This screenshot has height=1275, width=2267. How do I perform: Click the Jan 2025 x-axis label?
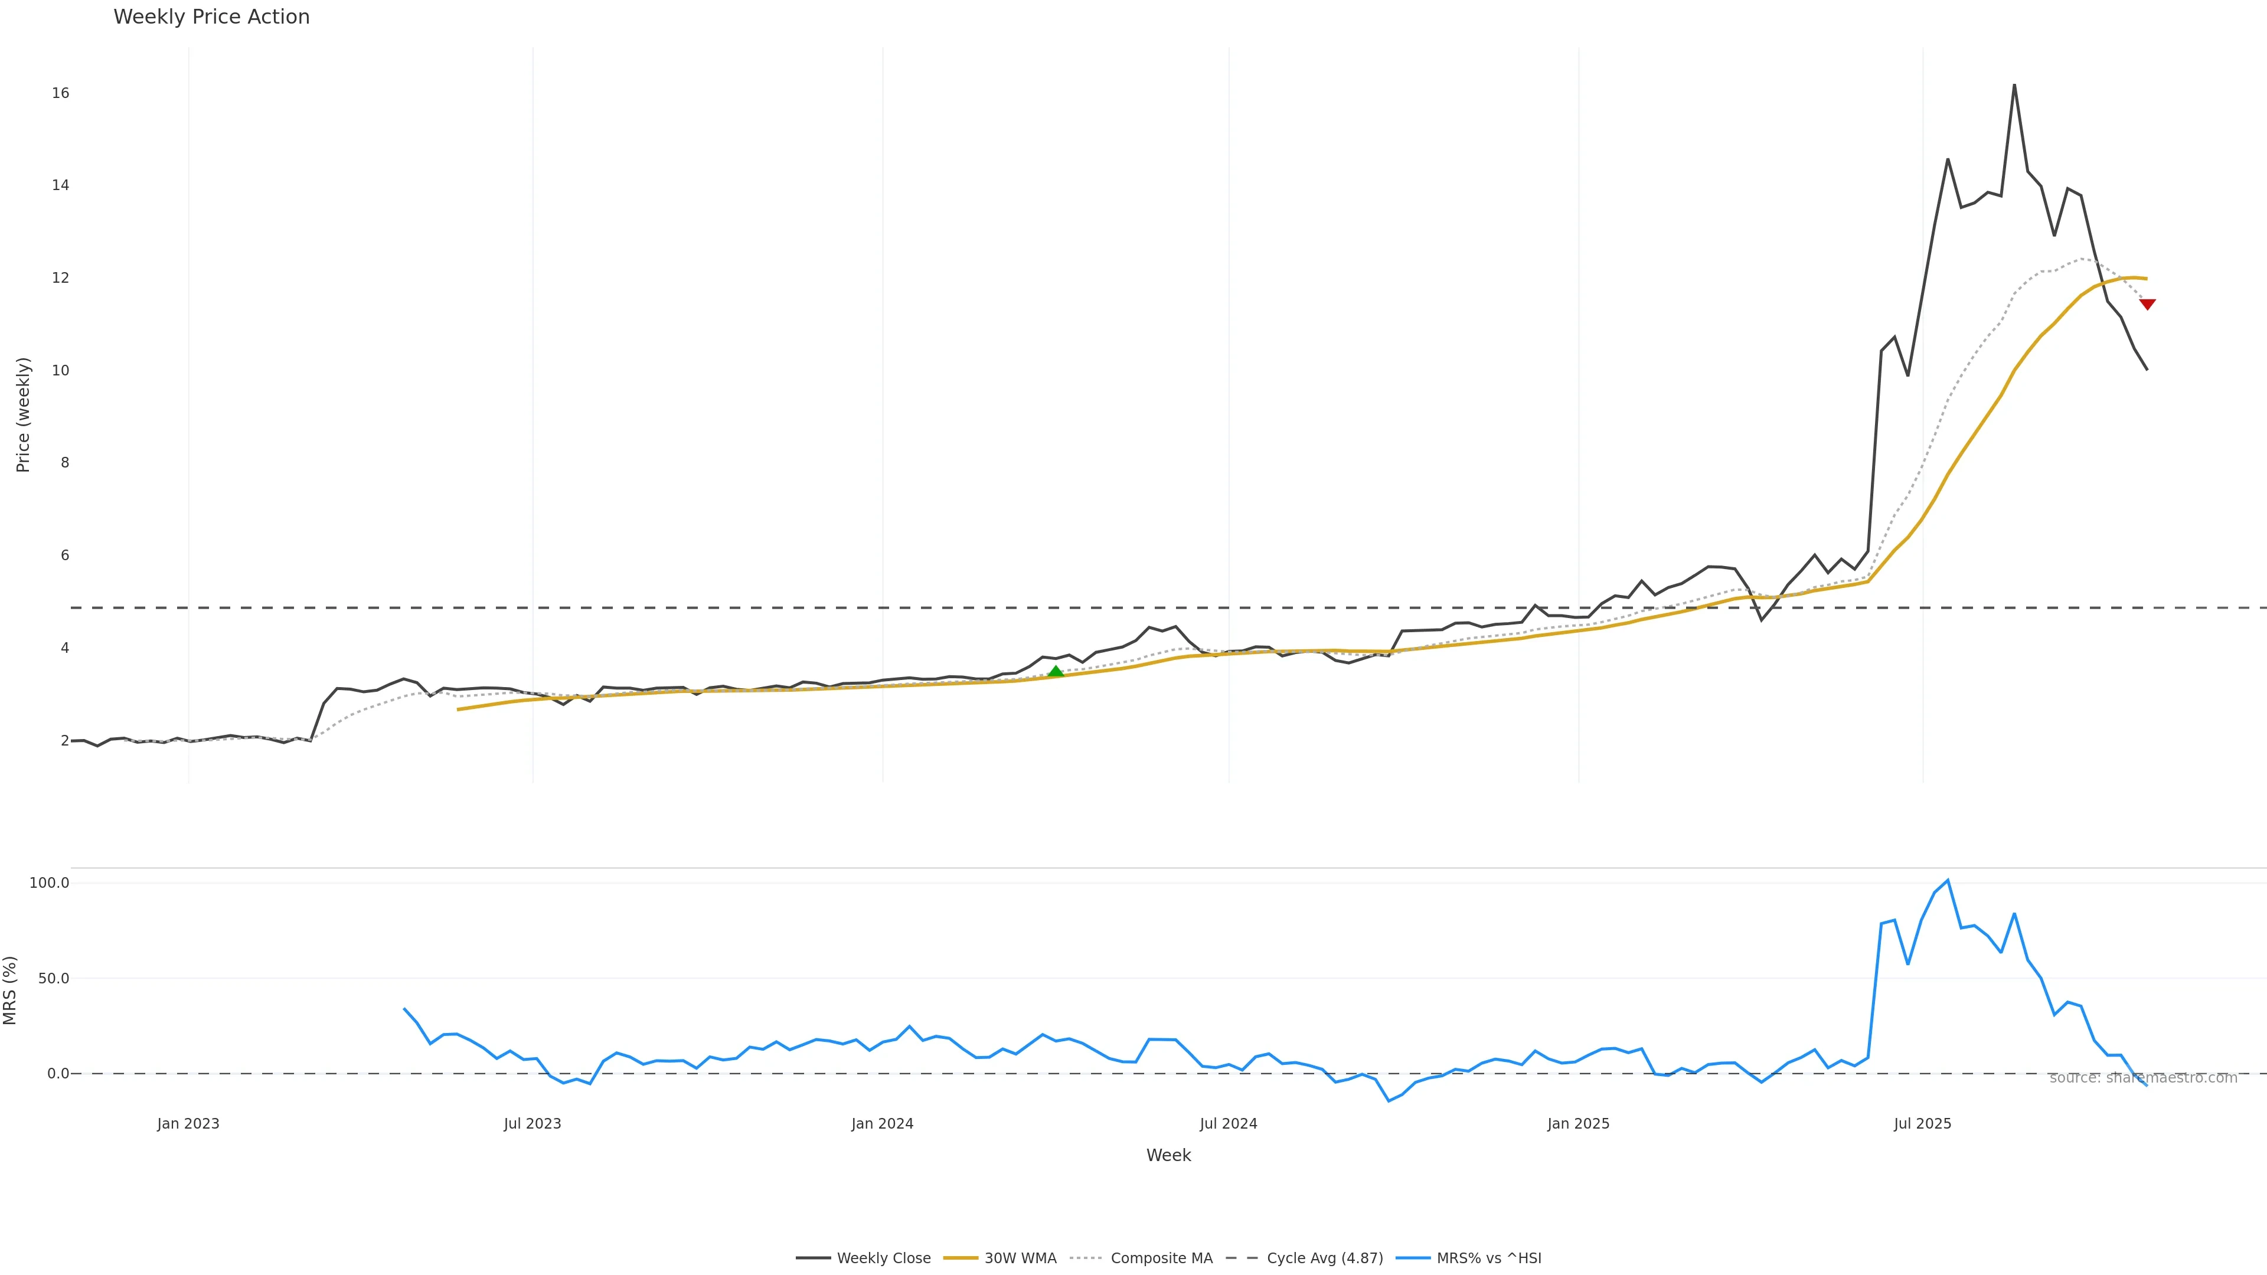point(1579,1124)
